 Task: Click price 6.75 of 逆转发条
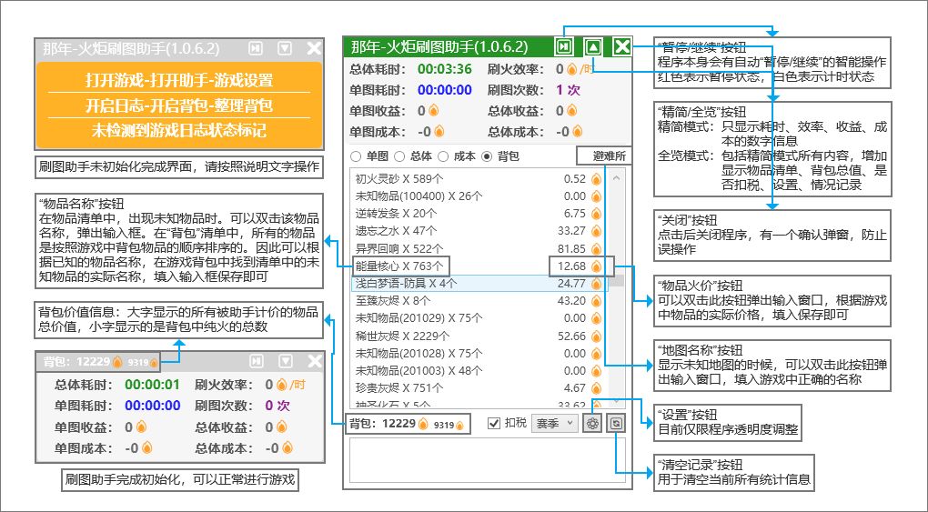click(575, 214)
